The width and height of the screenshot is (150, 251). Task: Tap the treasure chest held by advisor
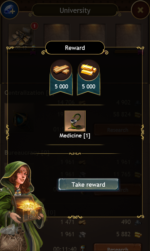pyautogui.click(x=27, y=208)
